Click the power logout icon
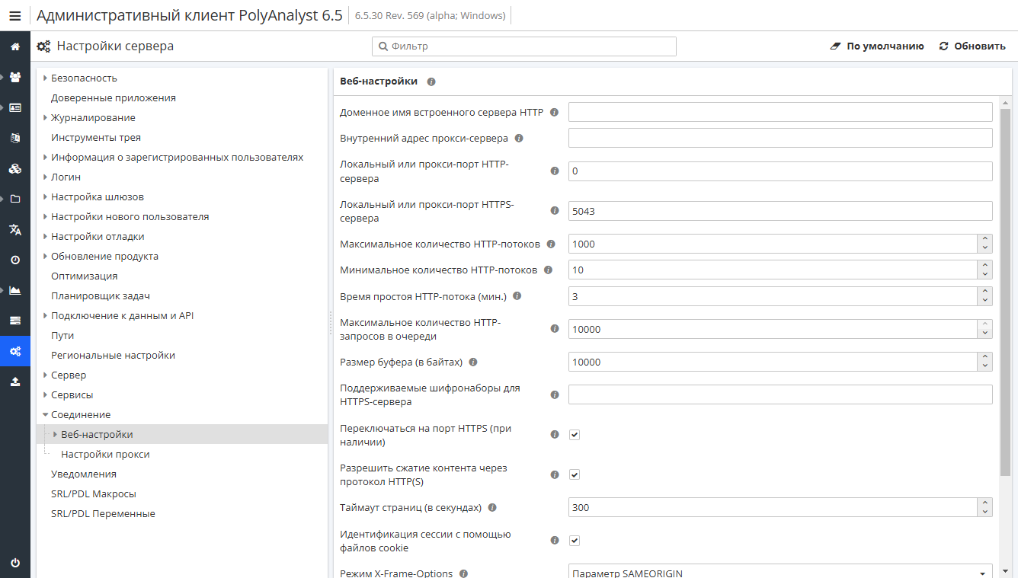The width and height of the screenshot is (1018, 578). (x=15, y=563)
